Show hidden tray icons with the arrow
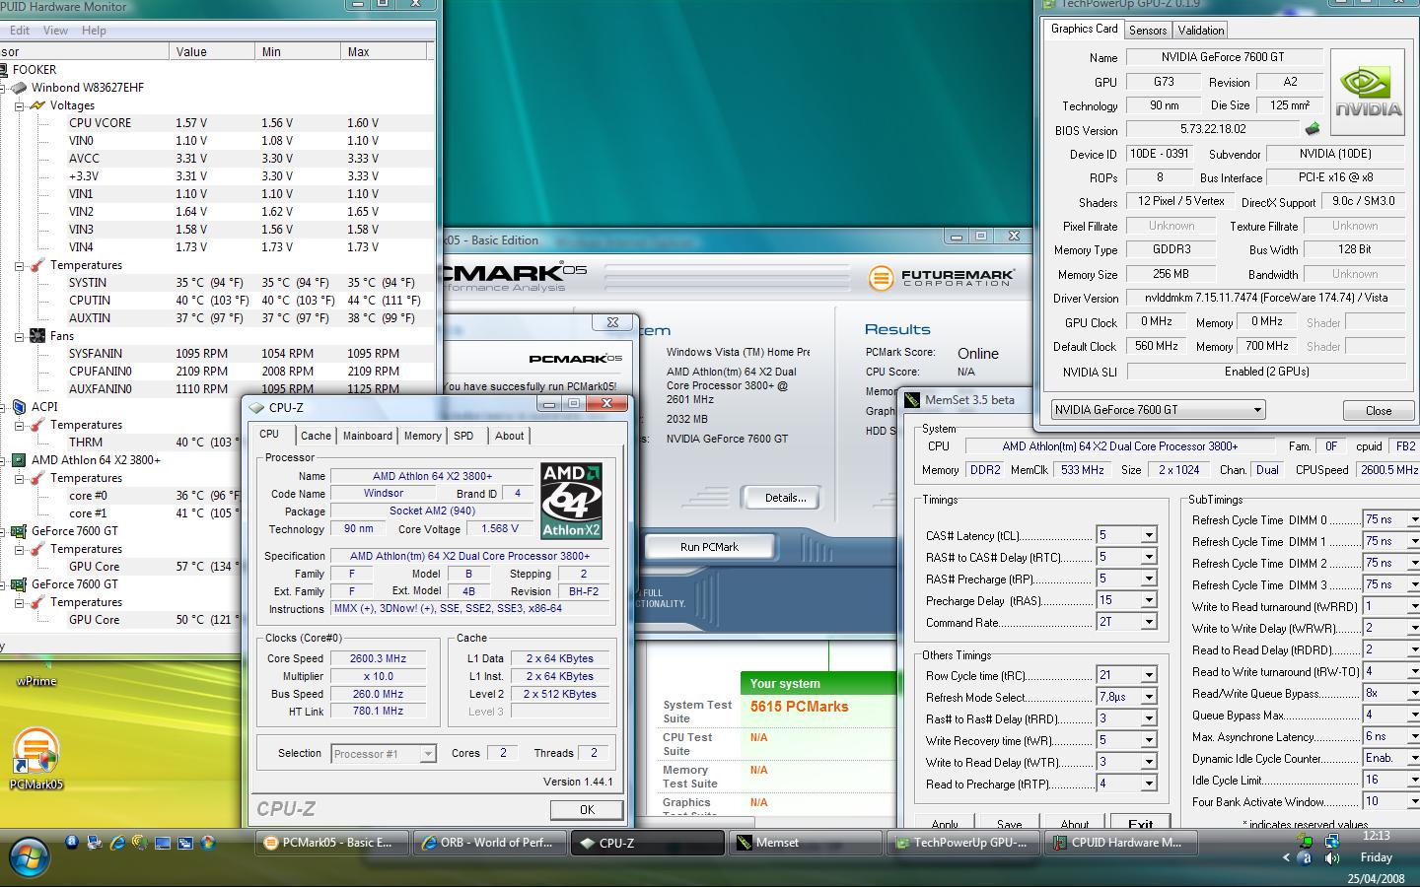The height and width of the screenshot is (887, 1420). pos(1286,857)
